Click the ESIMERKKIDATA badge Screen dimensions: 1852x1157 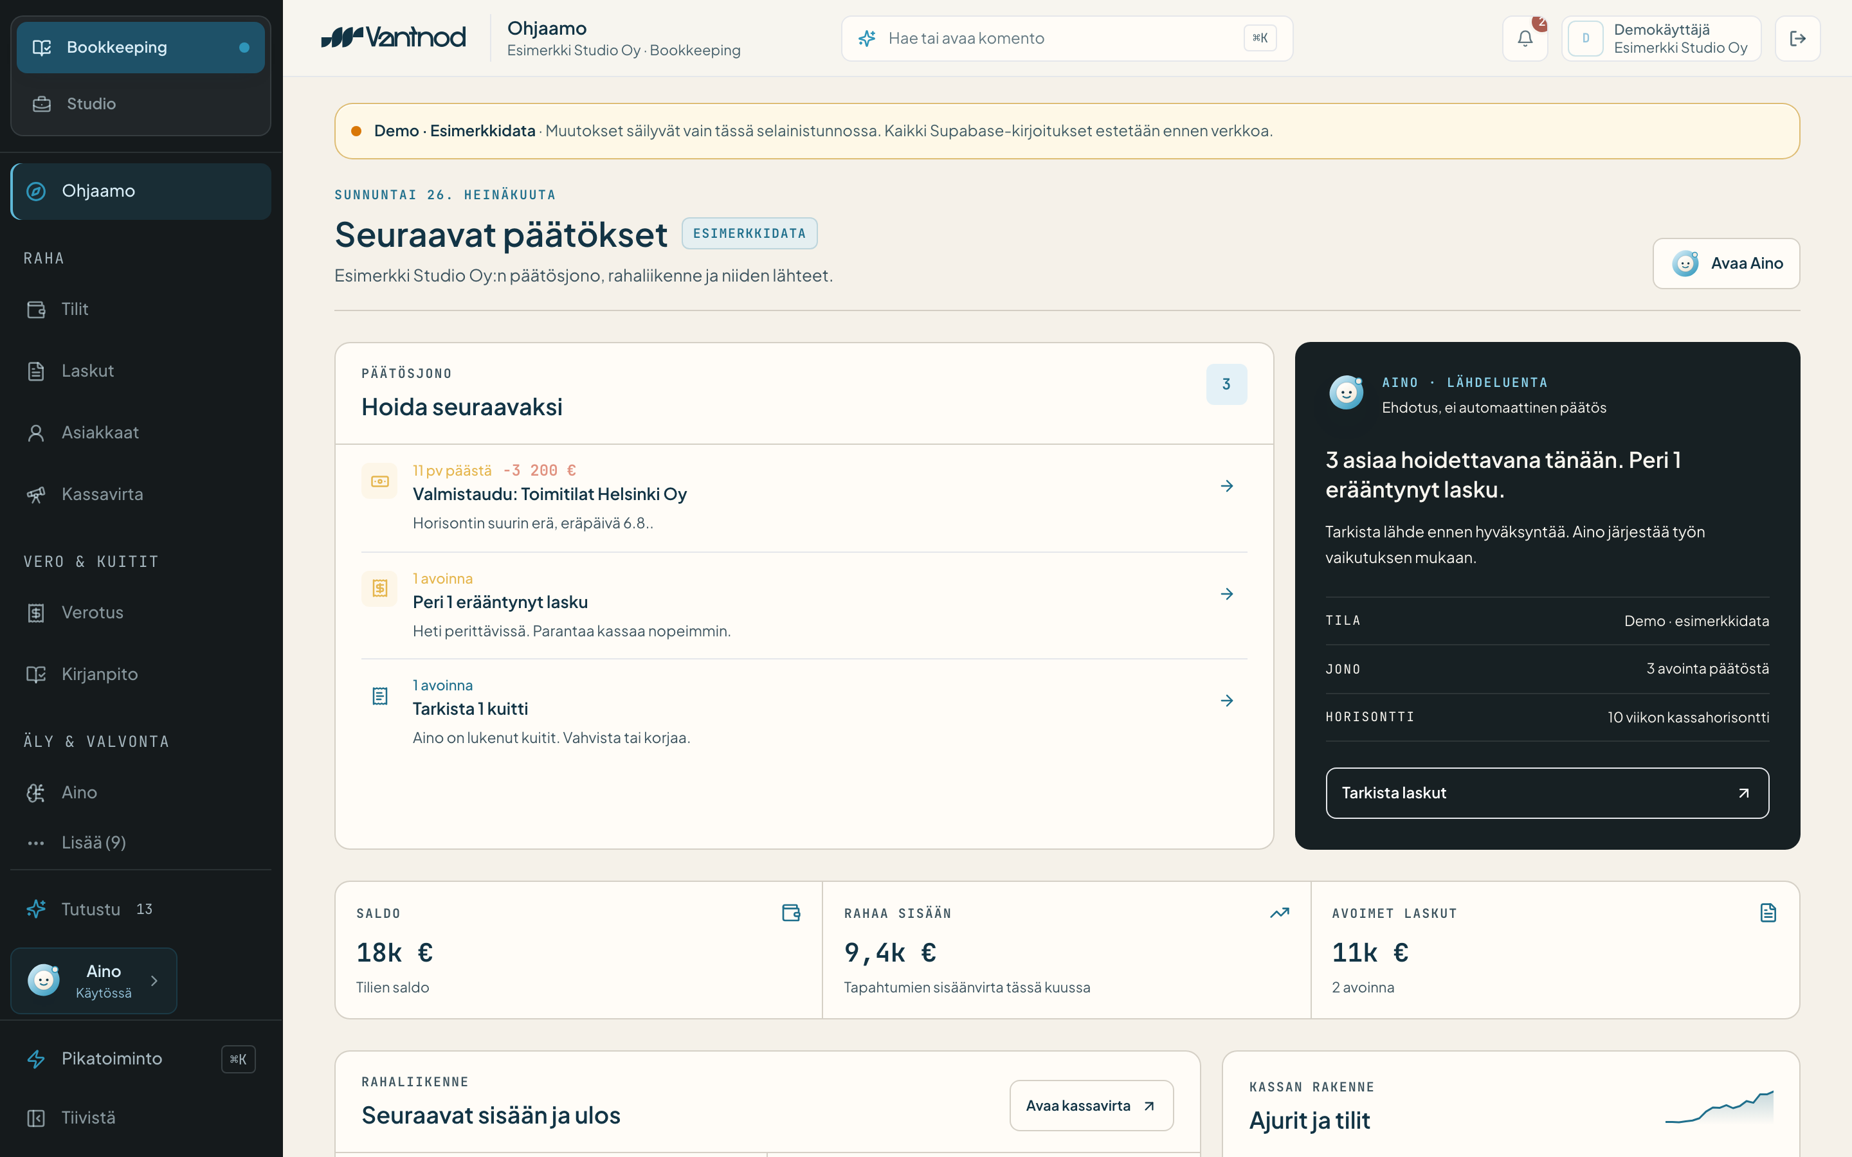click(x=749, y=233)
